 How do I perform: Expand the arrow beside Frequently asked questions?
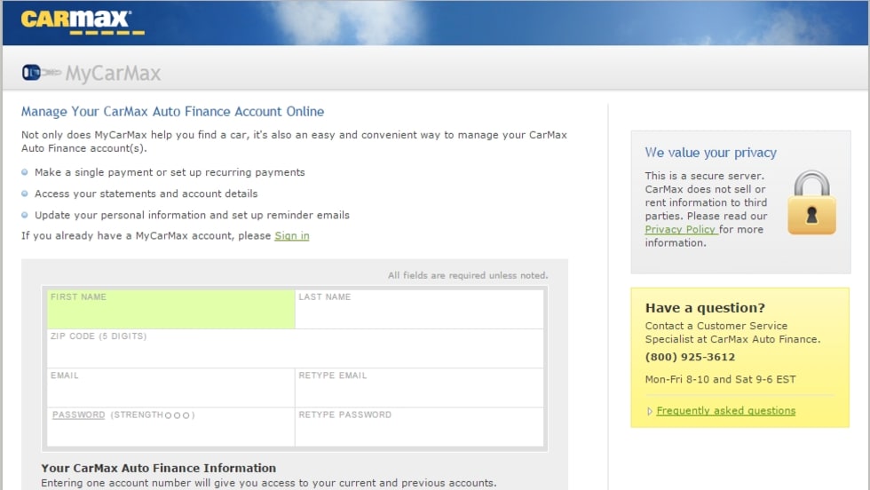tap(650, 411)
